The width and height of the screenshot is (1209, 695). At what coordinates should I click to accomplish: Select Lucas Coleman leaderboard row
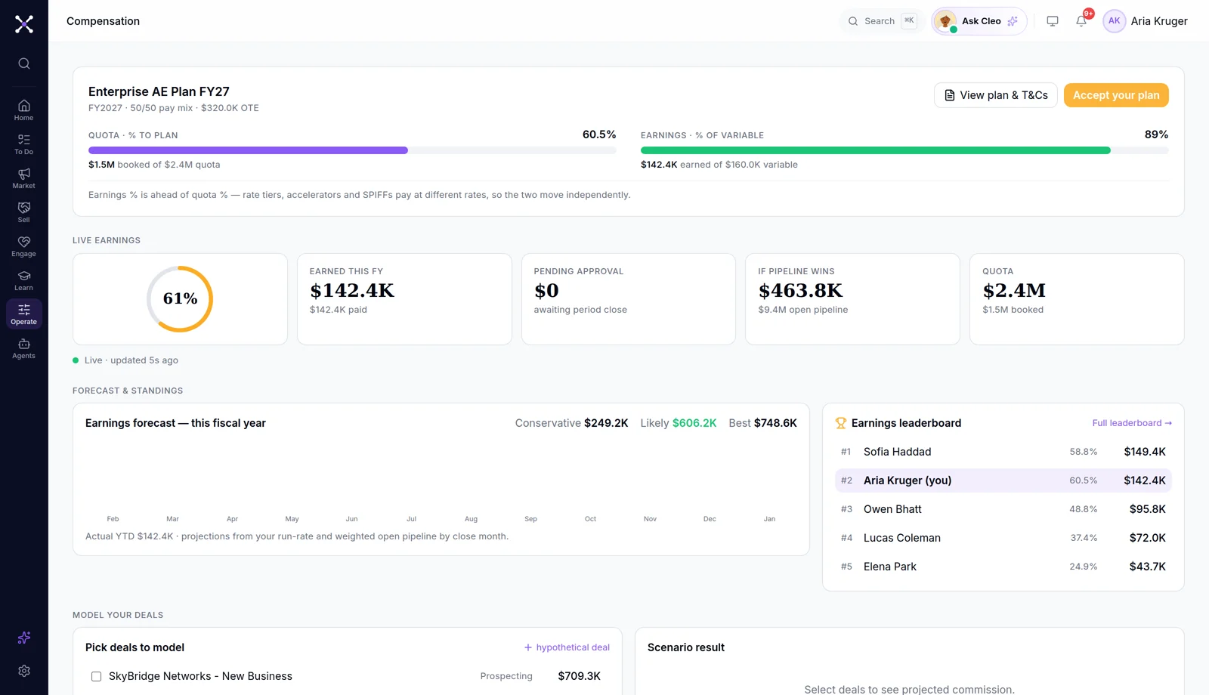point(1003,538)
